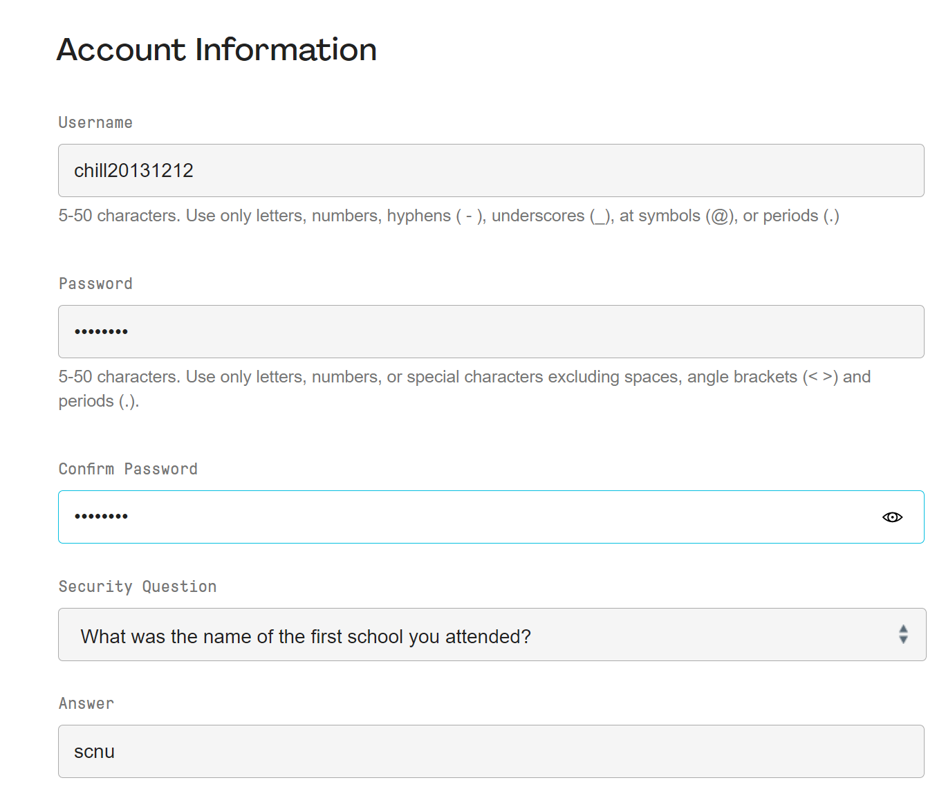Click the Confirm Password label
The height and width of the screenshot is (787, 937).
128,469
